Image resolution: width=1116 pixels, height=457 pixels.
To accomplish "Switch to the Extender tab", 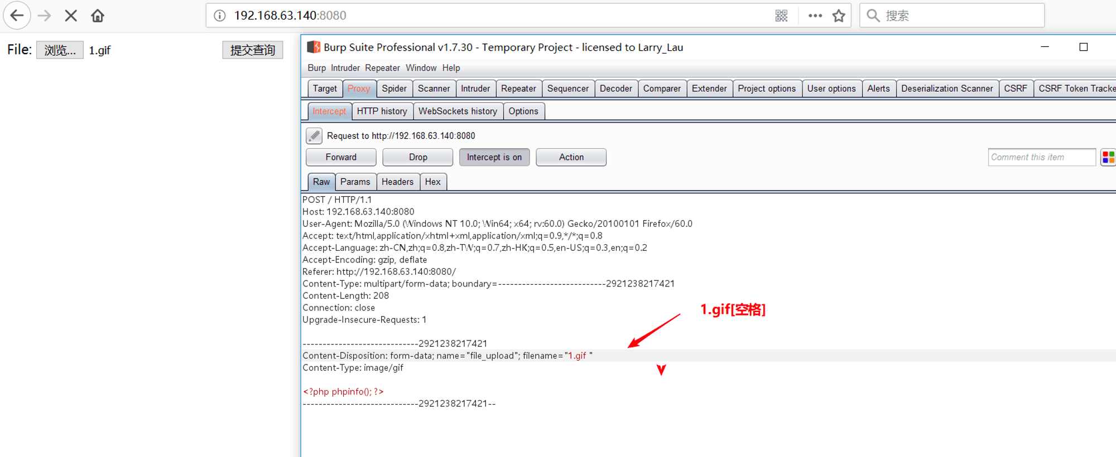I will pos(709,89).
